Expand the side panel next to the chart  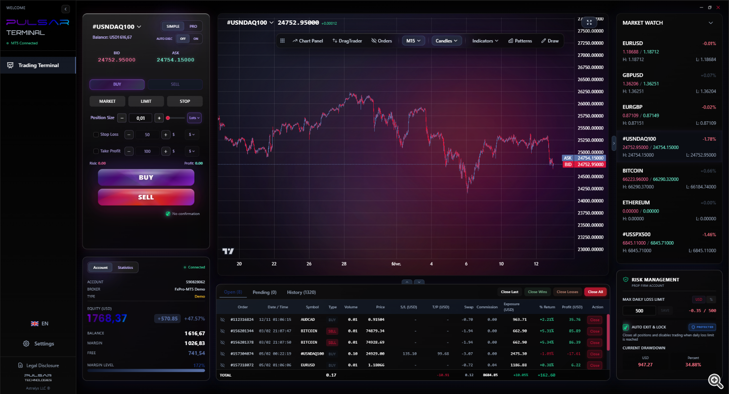[x=614, y=143]
